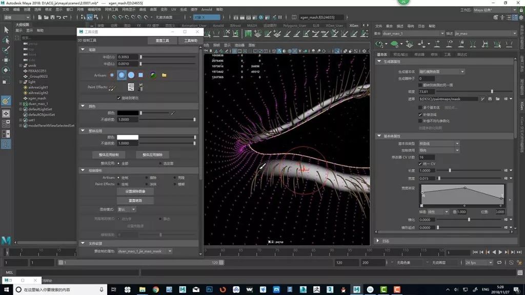Viewport: 525px width, 295px height.
Task: Click the 工具帮助 tool help button
Action: [191, 40]
